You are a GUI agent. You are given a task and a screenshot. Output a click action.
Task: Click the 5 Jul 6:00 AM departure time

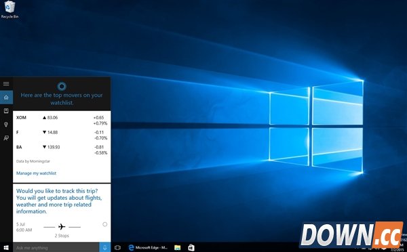pyautogui.click(x=24, y=227)
